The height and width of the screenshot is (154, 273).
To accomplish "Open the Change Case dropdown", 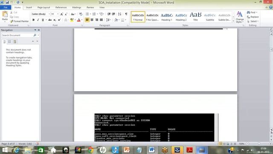I will [x=73, y=14].
